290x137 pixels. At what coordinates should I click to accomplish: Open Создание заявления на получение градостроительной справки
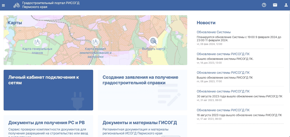coord(142,90)
